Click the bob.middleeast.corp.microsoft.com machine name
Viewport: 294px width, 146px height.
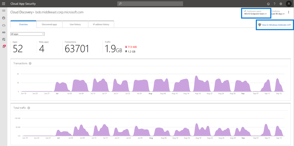(x=59, y=12)
